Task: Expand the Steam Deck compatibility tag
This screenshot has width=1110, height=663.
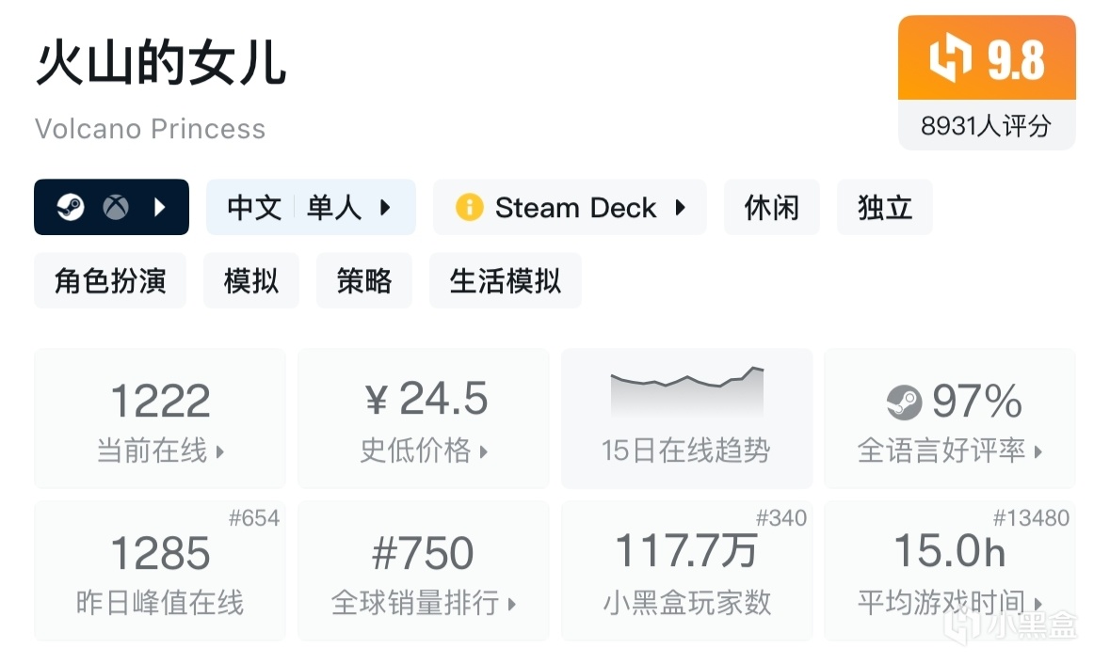Action: click(x=569, y=207)
